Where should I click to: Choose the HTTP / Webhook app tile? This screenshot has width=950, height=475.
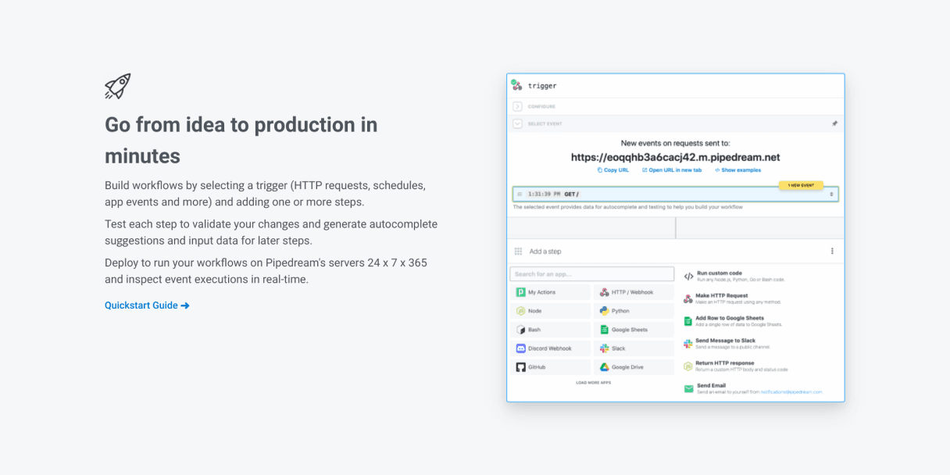pyautogui.click(x=634, y=292)
